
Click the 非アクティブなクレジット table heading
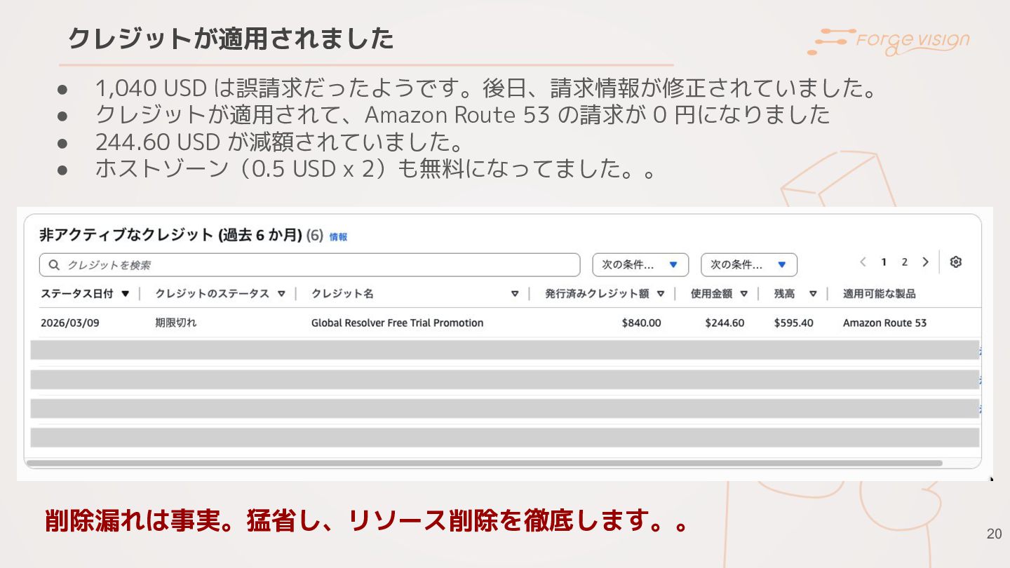(170, 236)
